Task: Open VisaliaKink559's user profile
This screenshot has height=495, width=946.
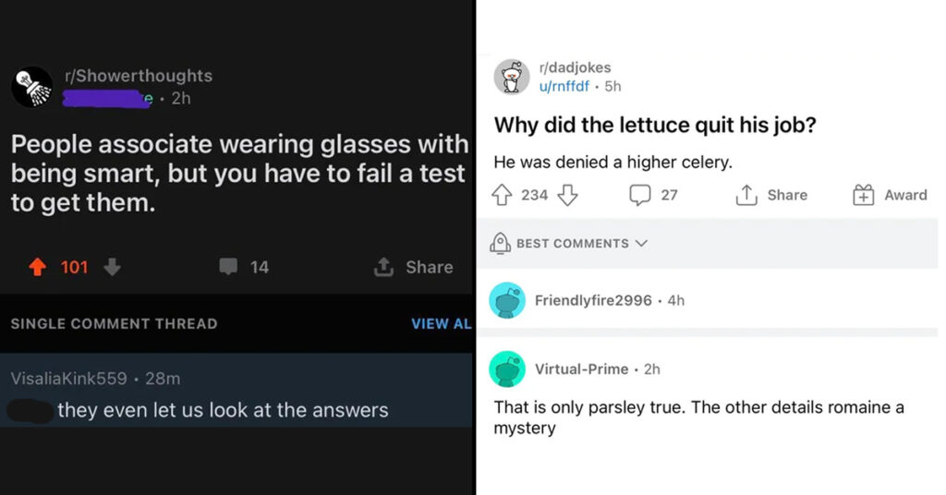Action: (x=68, y=379)
